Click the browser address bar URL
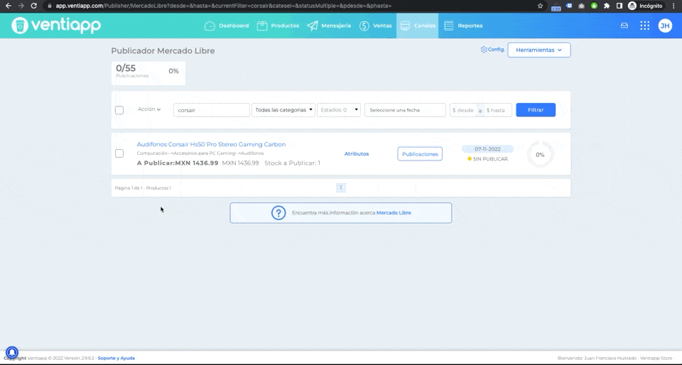Screen dimensions: 682x365 point(224,6)
